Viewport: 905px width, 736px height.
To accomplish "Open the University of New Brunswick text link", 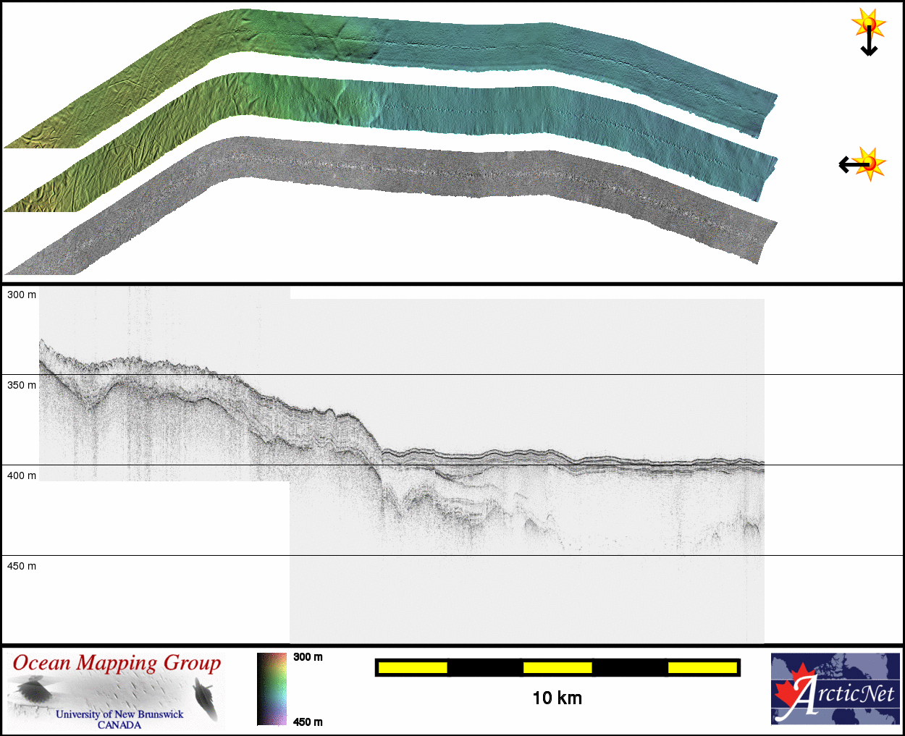I will pos(119,714).
